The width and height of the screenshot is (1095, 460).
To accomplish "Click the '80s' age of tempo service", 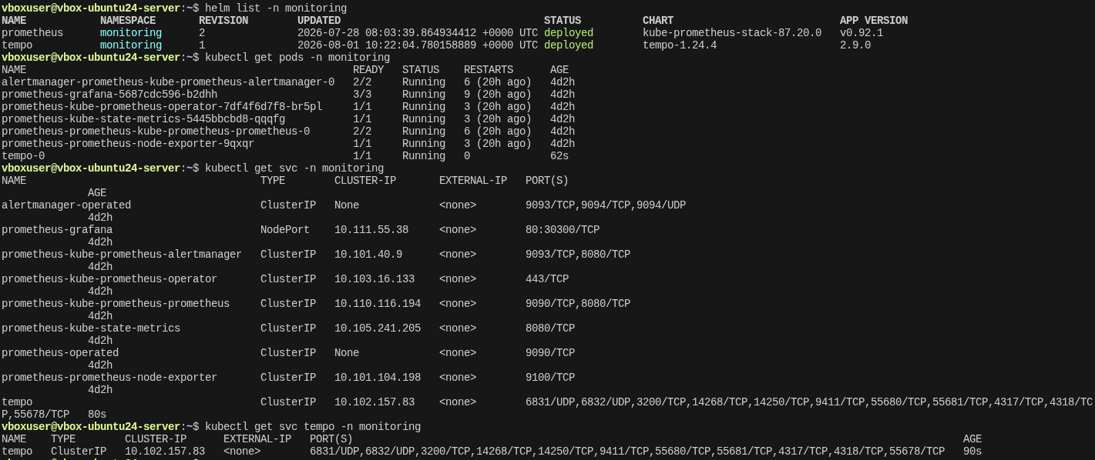I will (x=97, y=415).
